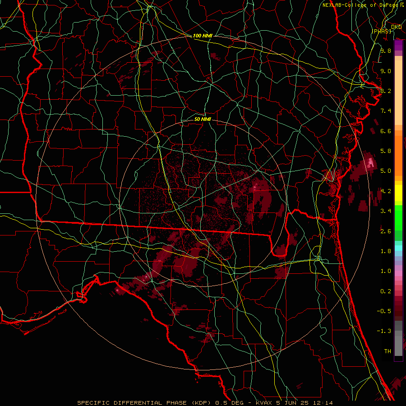Click the 0.2 value on the color scale
Viewport: 406px width, 406px height.
point(386,291)
